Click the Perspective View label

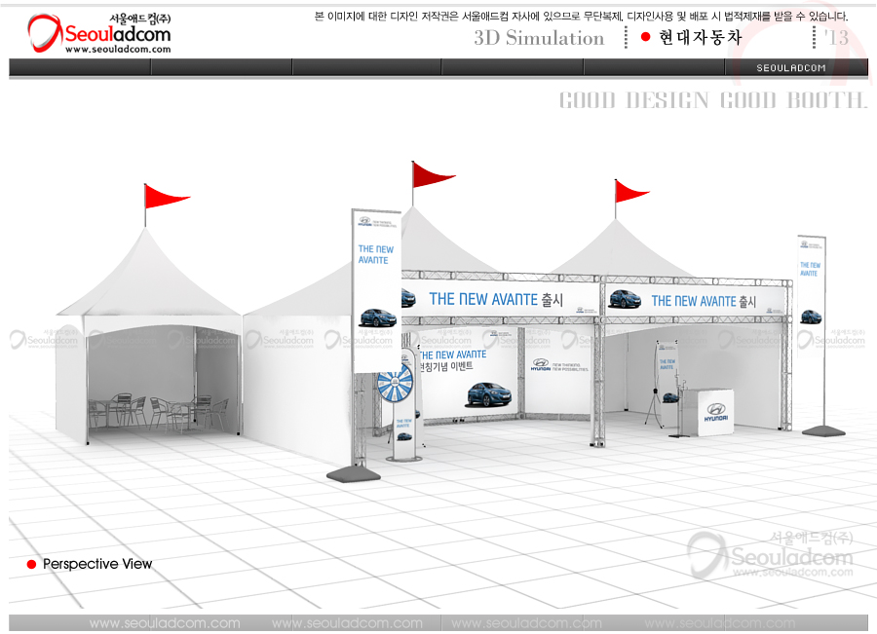coord(97,565)
